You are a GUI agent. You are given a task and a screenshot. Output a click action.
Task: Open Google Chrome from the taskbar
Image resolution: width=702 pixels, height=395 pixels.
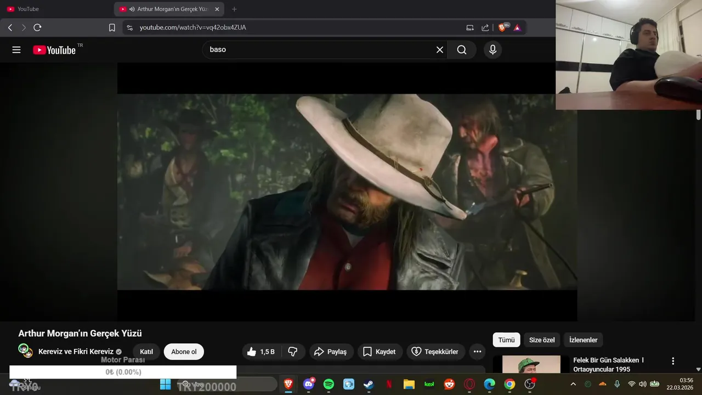point(509,384)
